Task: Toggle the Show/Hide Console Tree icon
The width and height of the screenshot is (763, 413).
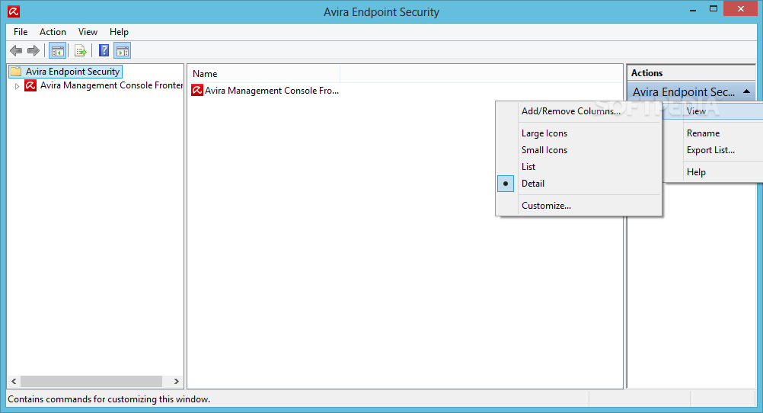Action: (x=57, y=50)
